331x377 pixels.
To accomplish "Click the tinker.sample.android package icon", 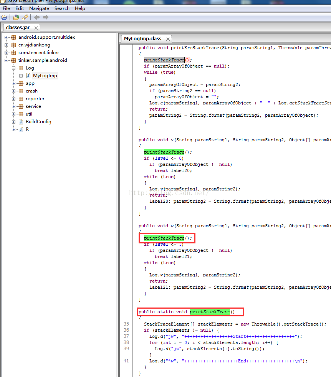I will tap(14, 60).
